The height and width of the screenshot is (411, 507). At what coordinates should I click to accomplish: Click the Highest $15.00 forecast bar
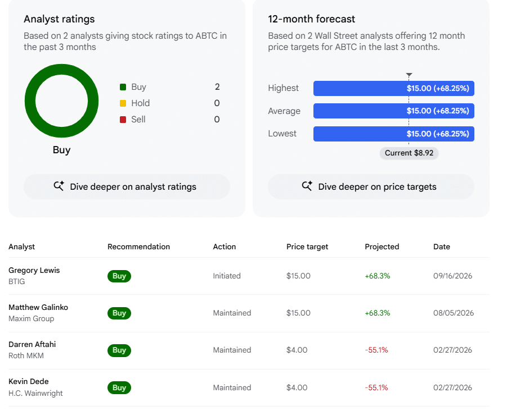coord(394,88)
